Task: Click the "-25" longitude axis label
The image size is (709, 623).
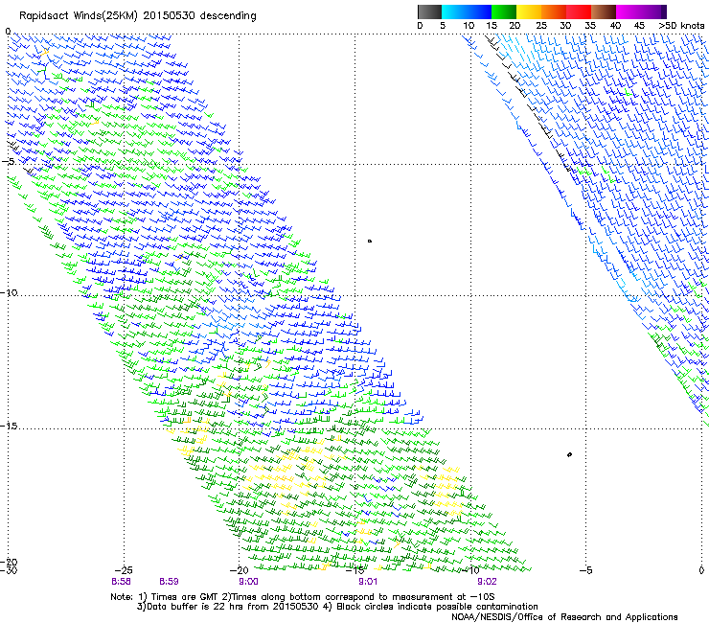Action: point(124,570)
